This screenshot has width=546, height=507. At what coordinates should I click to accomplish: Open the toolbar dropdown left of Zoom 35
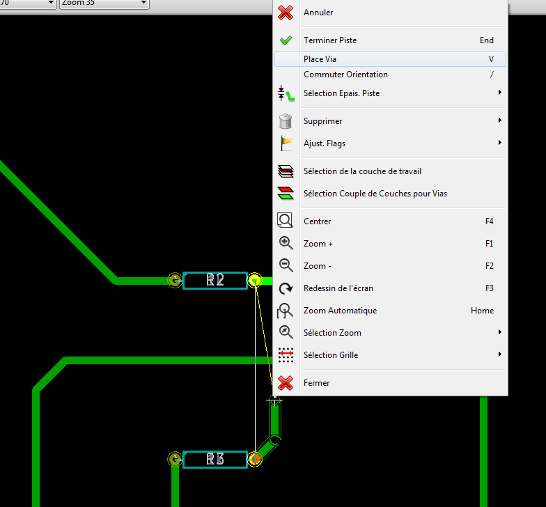point(28,3)
